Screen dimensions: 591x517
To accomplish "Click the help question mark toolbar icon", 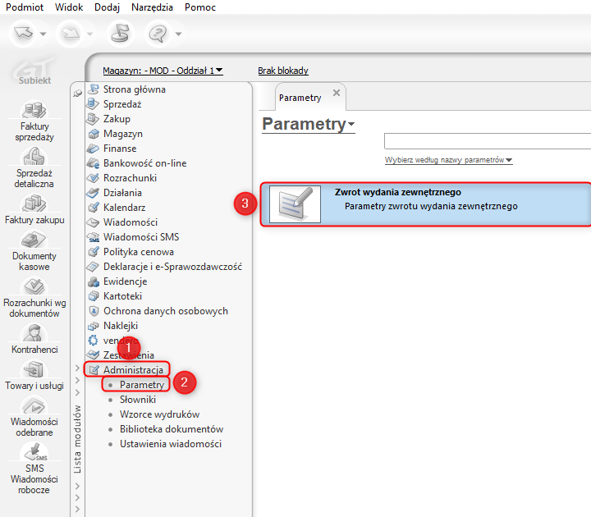I will pos(158,34).
